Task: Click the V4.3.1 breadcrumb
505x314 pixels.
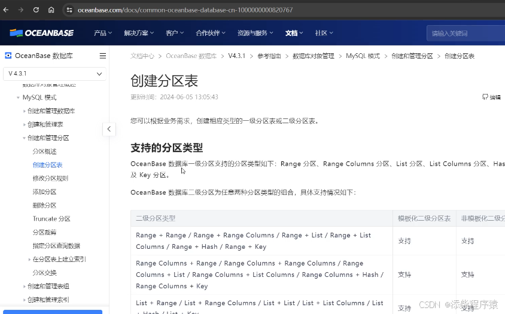Action: (237, 56)
